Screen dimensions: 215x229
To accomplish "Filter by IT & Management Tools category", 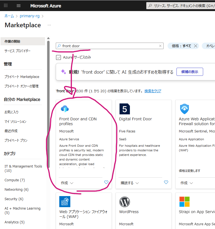I will click(x=23, y=168).
